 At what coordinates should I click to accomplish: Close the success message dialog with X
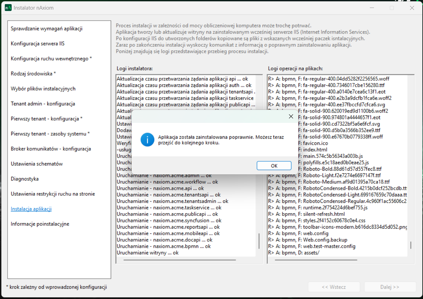[x=291, y=116]
